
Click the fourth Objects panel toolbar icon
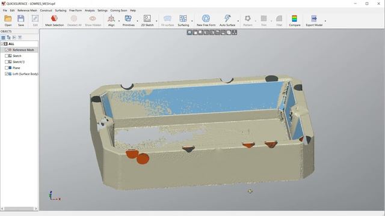coord(20,37)
